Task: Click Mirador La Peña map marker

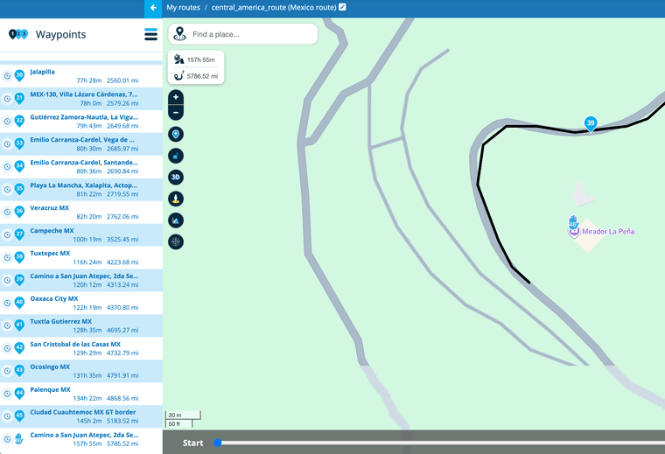Action: [x=574, y=224]
